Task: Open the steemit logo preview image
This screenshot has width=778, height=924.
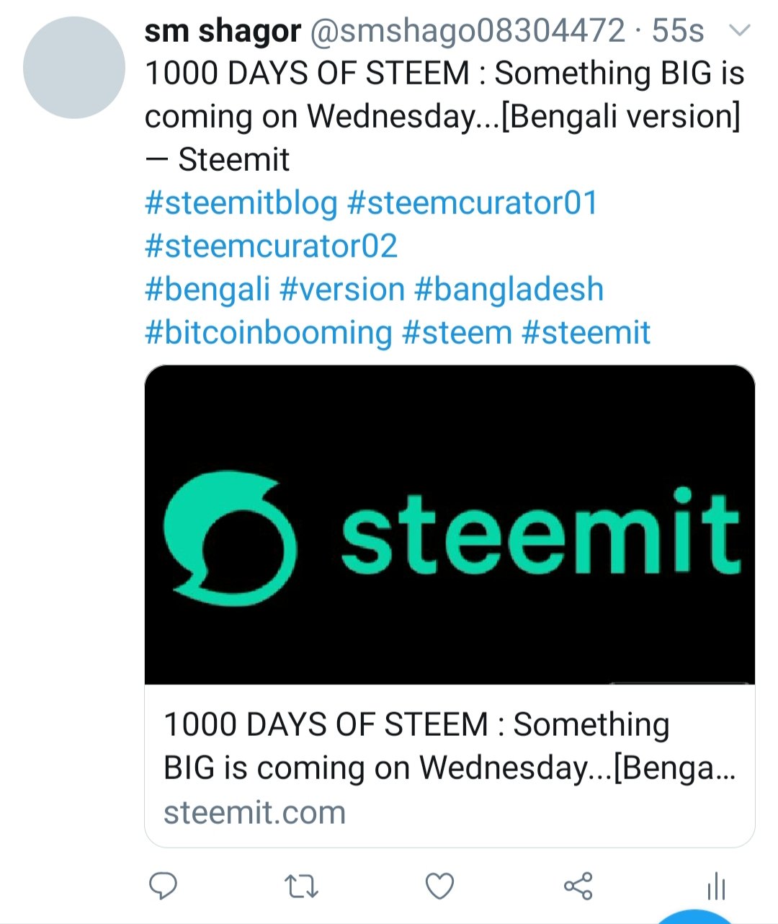Action: (x=450, y=524)
